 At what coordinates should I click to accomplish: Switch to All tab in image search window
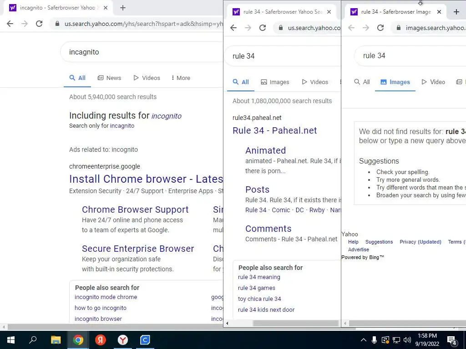(x=362, y=82)
